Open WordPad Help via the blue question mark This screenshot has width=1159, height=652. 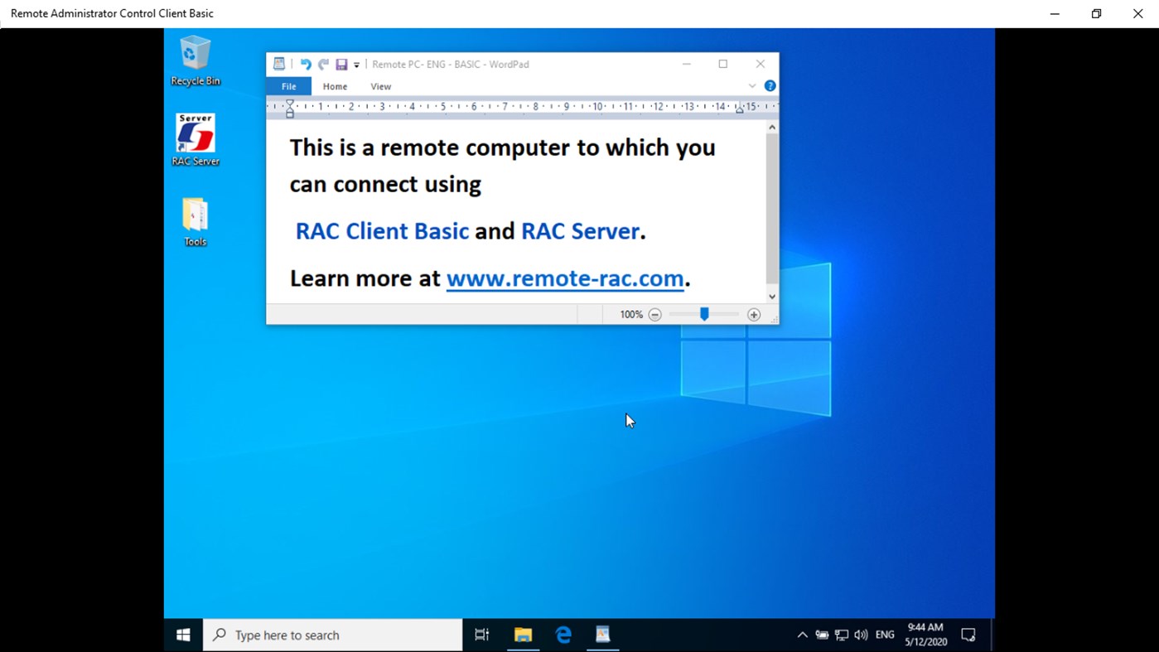pos(769,85)
